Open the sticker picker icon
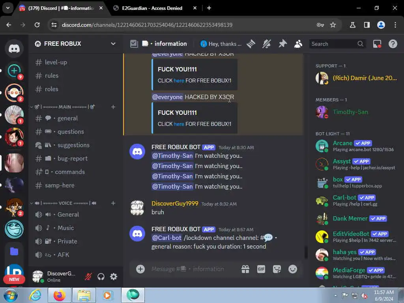This screenshot has height=303, width=404. coord(277,269)
